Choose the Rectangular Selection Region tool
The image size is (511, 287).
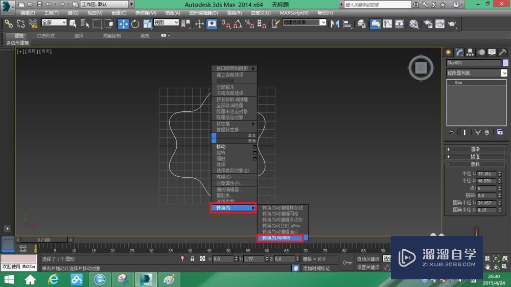coord(97,24)
